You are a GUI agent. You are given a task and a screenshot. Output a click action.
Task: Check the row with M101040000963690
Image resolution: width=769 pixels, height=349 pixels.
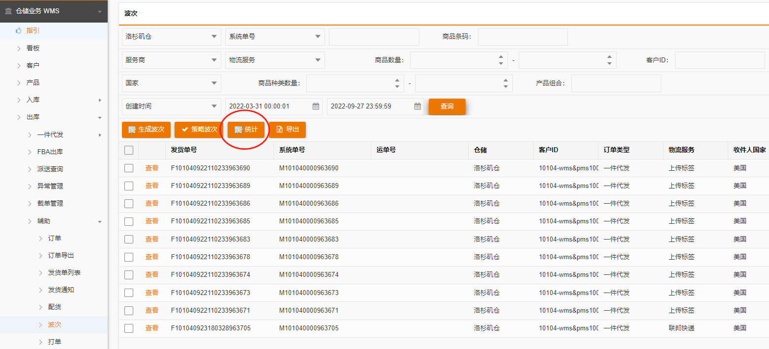tap(129, 168)
